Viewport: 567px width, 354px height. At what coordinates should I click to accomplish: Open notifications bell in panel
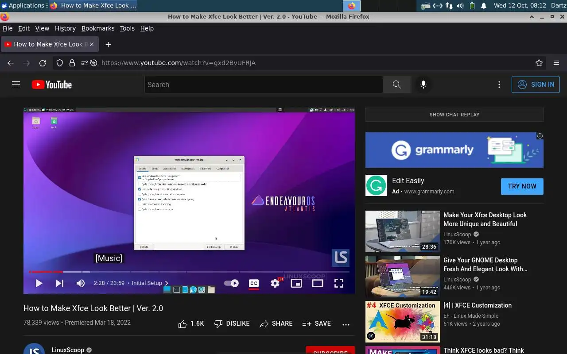(x=484, y=6)
